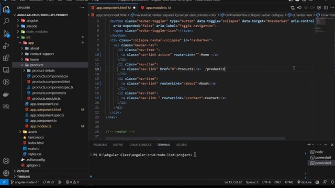Open index.html file
The width and height of the screenshot is (335, 188).
click(36, 143)
